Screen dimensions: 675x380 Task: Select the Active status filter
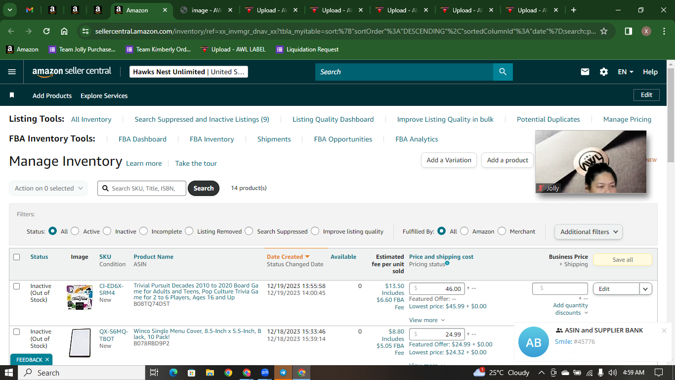pos(75,231)
